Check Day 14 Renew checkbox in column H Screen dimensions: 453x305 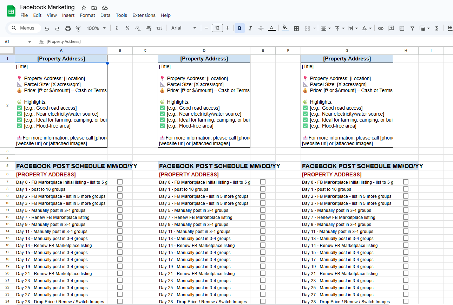tap(406, 245)
